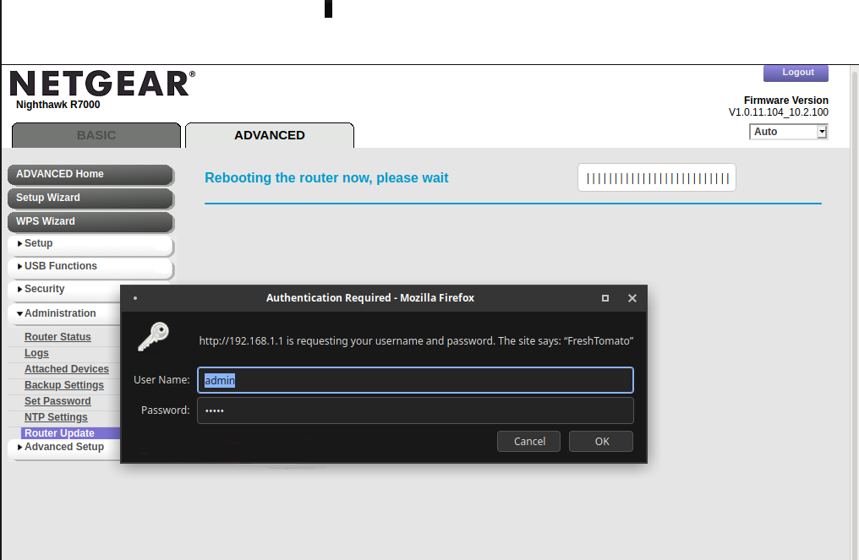Click the dot menu on dialog title bar
Image resolution: width=859 pixels, height=560 pixels.
[x=135, y=298]
